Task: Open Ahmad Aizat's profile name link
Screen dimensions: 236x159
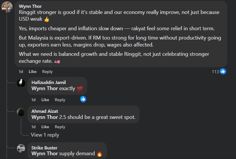Action: pyautogui.click(x=45, y=111)
